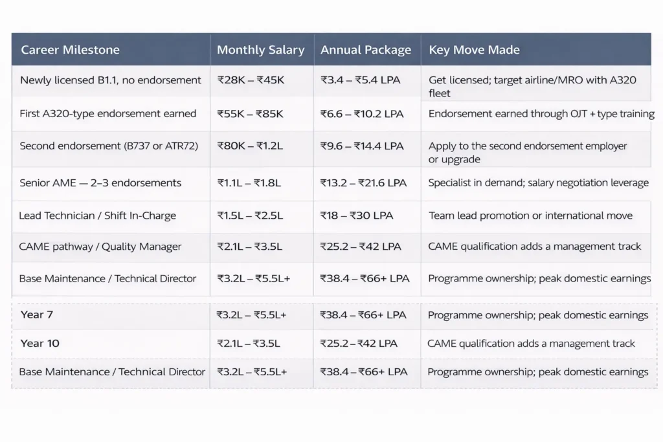Image resolution: width=663 pixels, height=442 pixels.
Task: Click the Annual Package column header
Action: click(366, 50)
